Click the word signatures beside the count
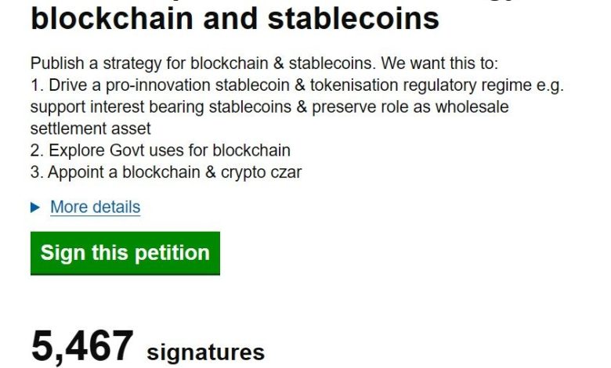The width and height of the screenshot is (611, 368). pos(205,352)
